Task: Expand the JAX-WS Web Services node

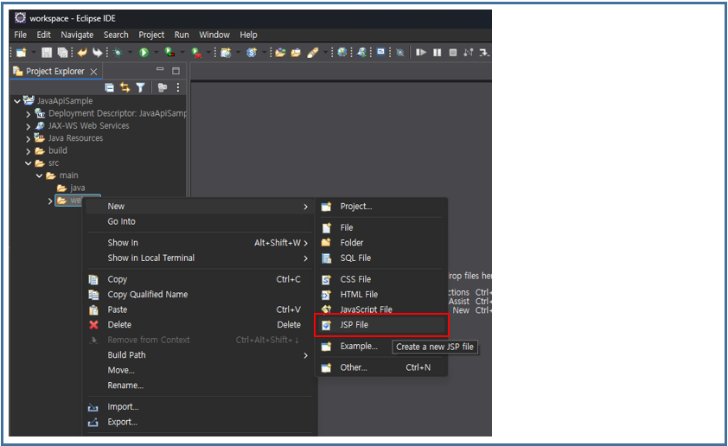Action: pos(29,126)
